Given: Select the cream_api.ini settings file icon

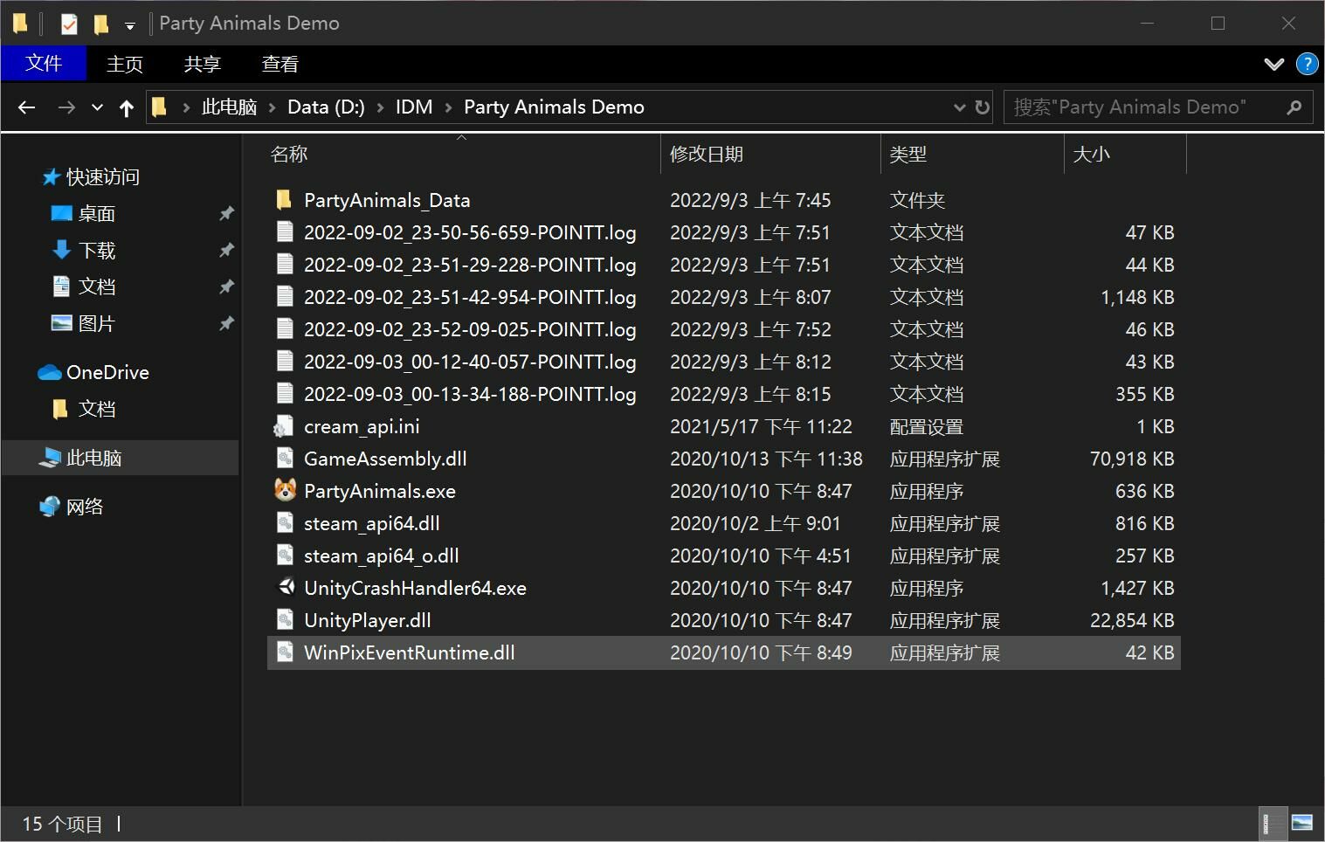Looking at the screenshot, I should tap(284, 426).
